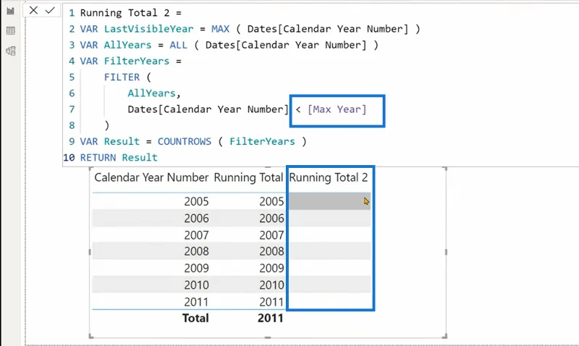This screenshot has height=346, width=579.
Task: Click the Total row label
Action: pos(195,318)
